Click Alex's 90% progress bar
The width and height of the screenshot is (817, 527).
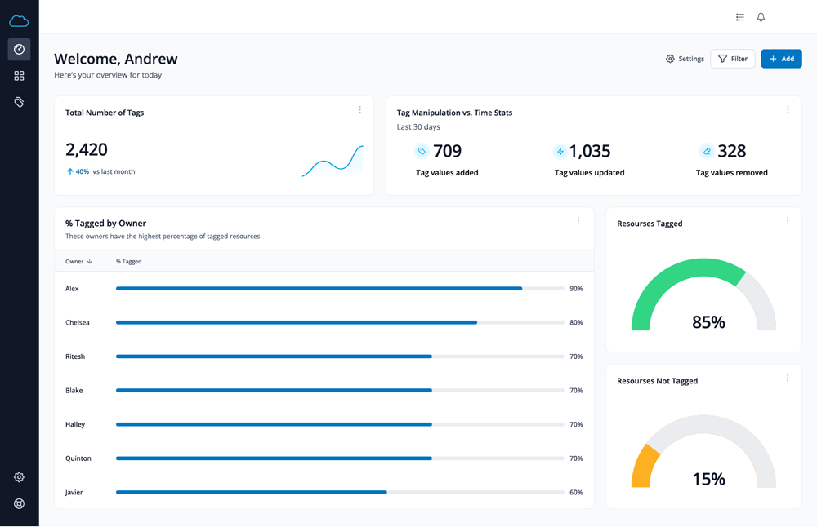coord(319,288)
